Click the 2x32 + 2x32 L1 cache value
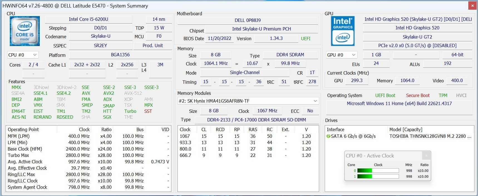The image size is (478, 196). coord(87,65)
